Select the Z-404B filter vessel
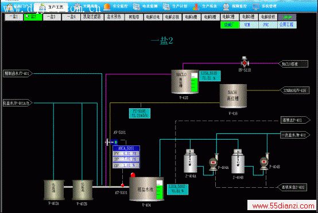Screen dimensions: 318x213 pos(238,161)
